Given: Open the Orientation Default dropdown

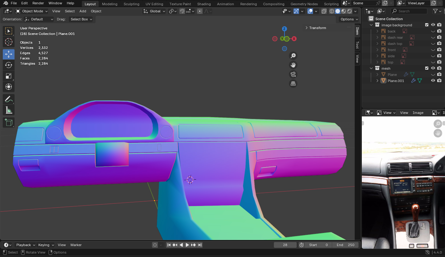Looking at the screenshot, I should click(x=39, y=19).
